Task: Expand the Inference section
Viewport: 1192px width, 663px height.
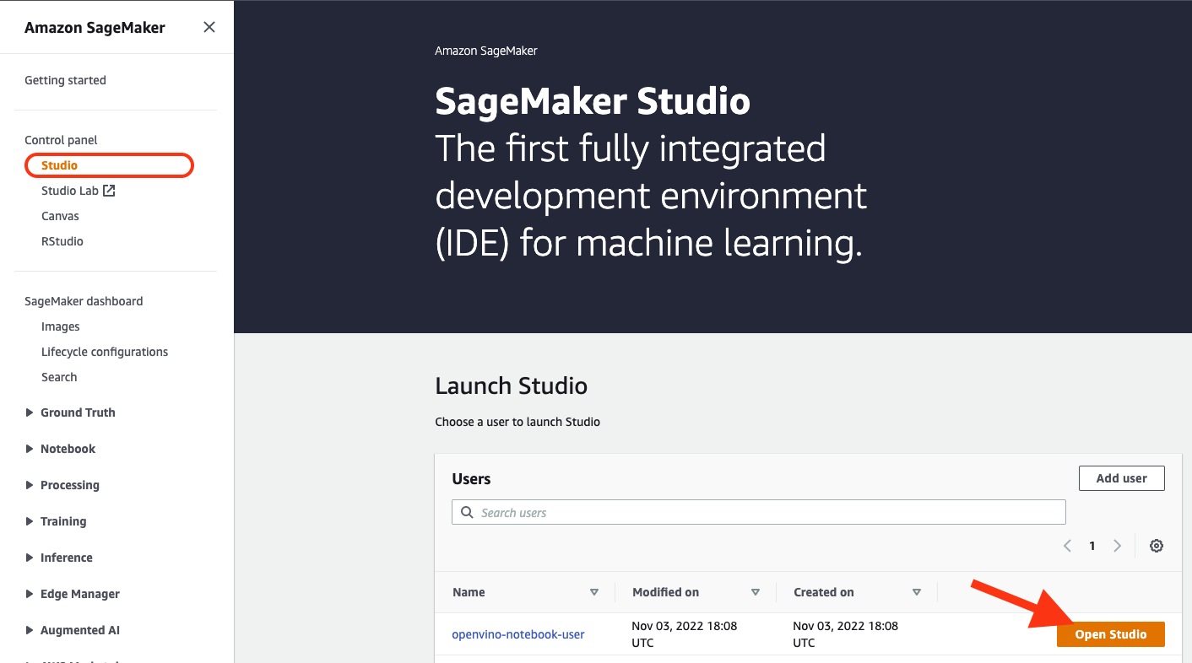Action: point(59,558)
